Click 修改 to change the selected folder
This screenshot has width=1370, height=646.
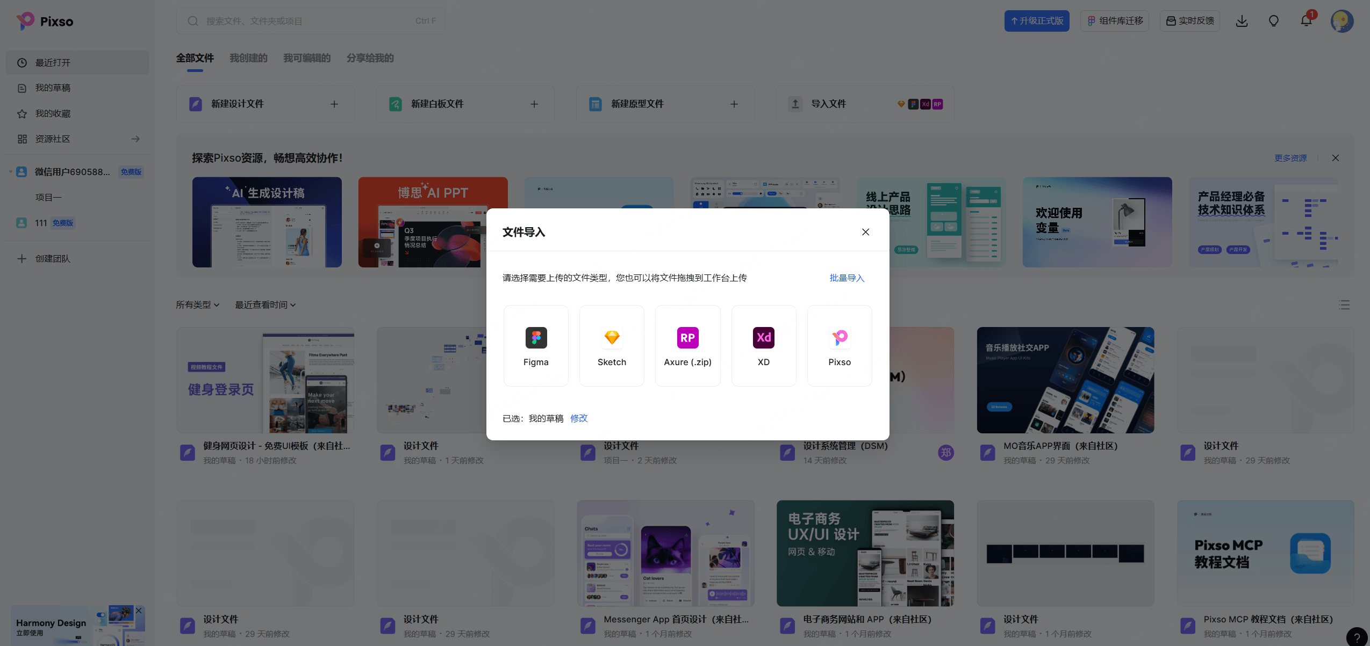[579, 418]
